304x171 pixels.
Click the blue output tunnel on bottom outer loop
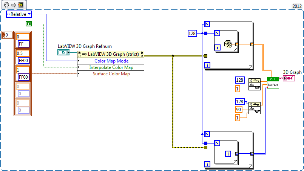coord(252,154)
